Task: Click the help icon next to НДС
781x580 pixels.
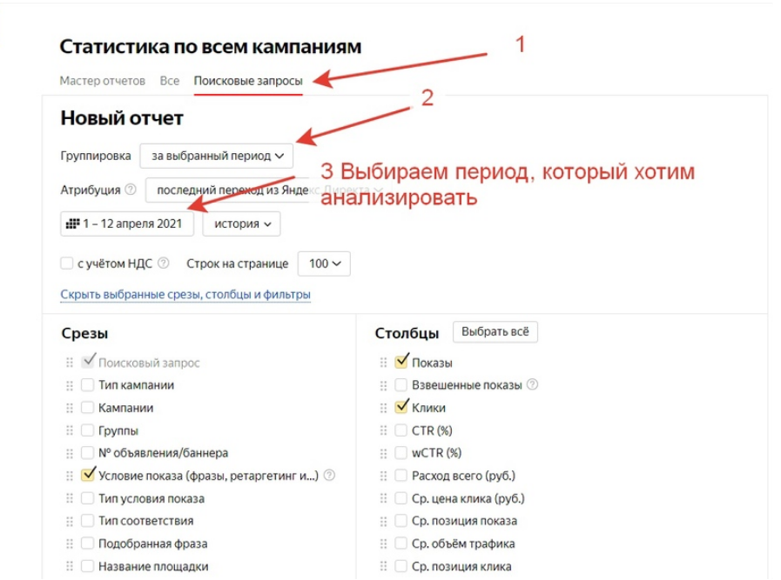Action: pyautogui.click(x=164, y=263)
